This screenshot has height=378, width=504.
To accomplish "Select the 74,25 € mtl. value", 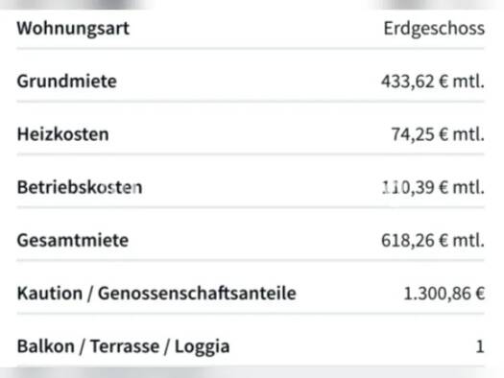I will click(438, 134).
